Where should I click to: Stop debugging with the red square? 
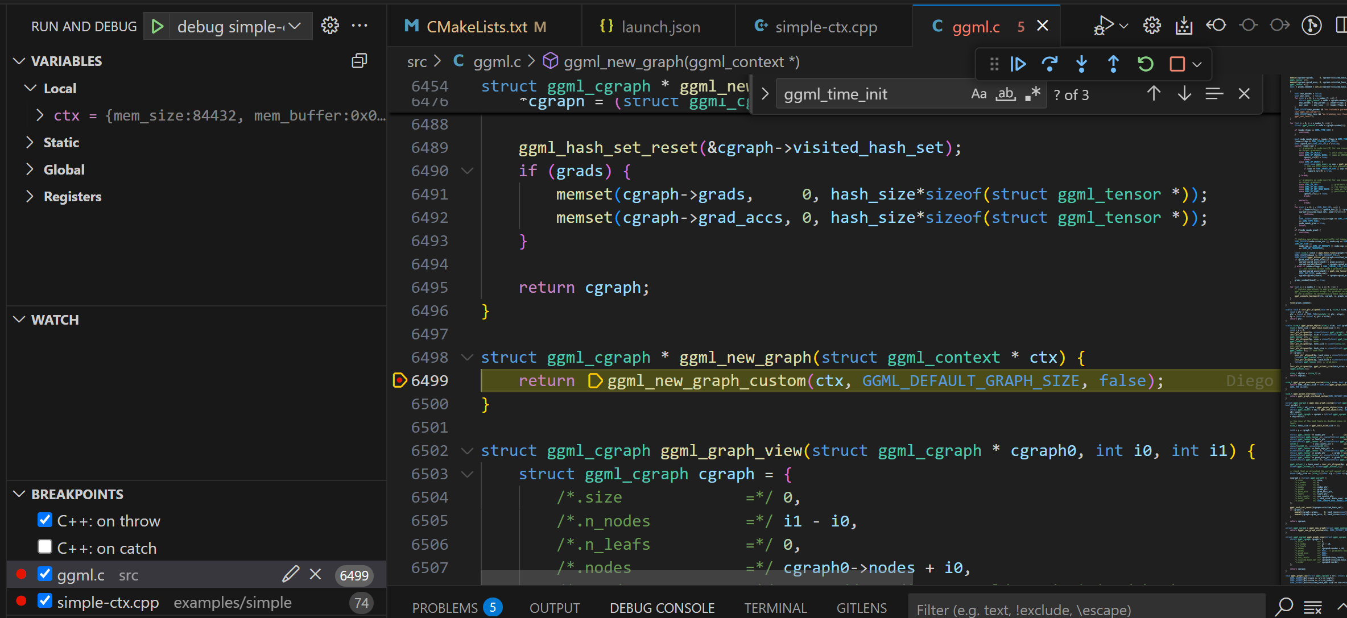coord(1177,64)
